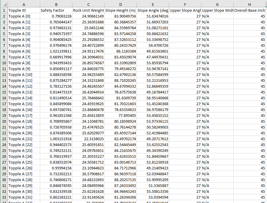
Task: Click the column H header
Action: [249, 4]
